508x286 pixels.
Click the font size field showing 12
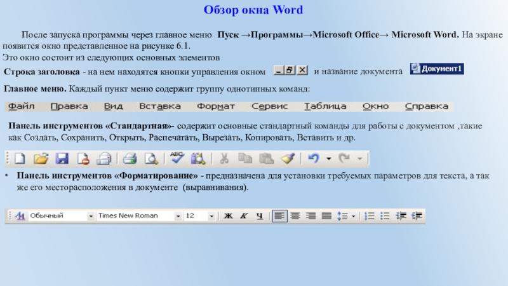point(196,216)
